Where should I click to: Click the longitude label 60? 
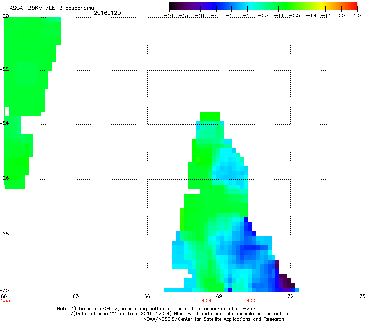coord(4,296)
